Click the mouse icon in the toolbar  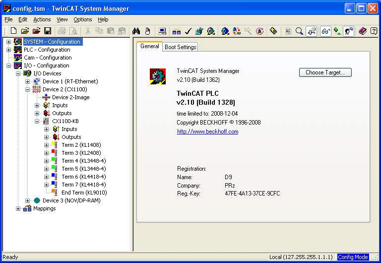pyautogui.click(x=147, y=31)
